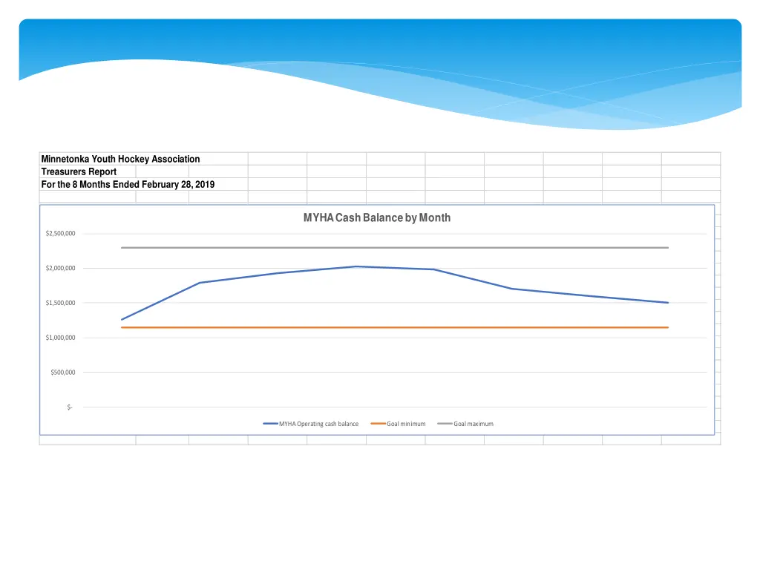The image size is (760, 570).
Task: Click the gray goal maximum line in chart
Action: click(395, 248)
